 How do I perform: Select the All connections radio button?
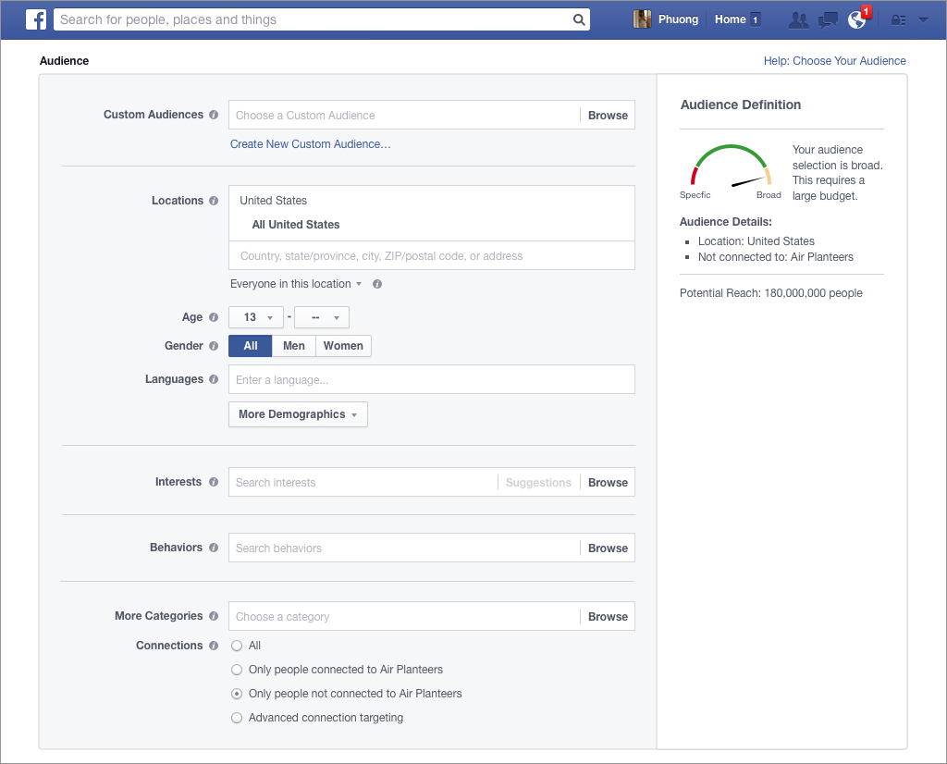pyautogui.click(x=237, y=646)
